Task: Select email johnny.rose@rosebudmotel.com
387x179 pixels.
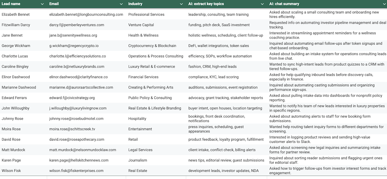Action: click(x=76, y=119)
